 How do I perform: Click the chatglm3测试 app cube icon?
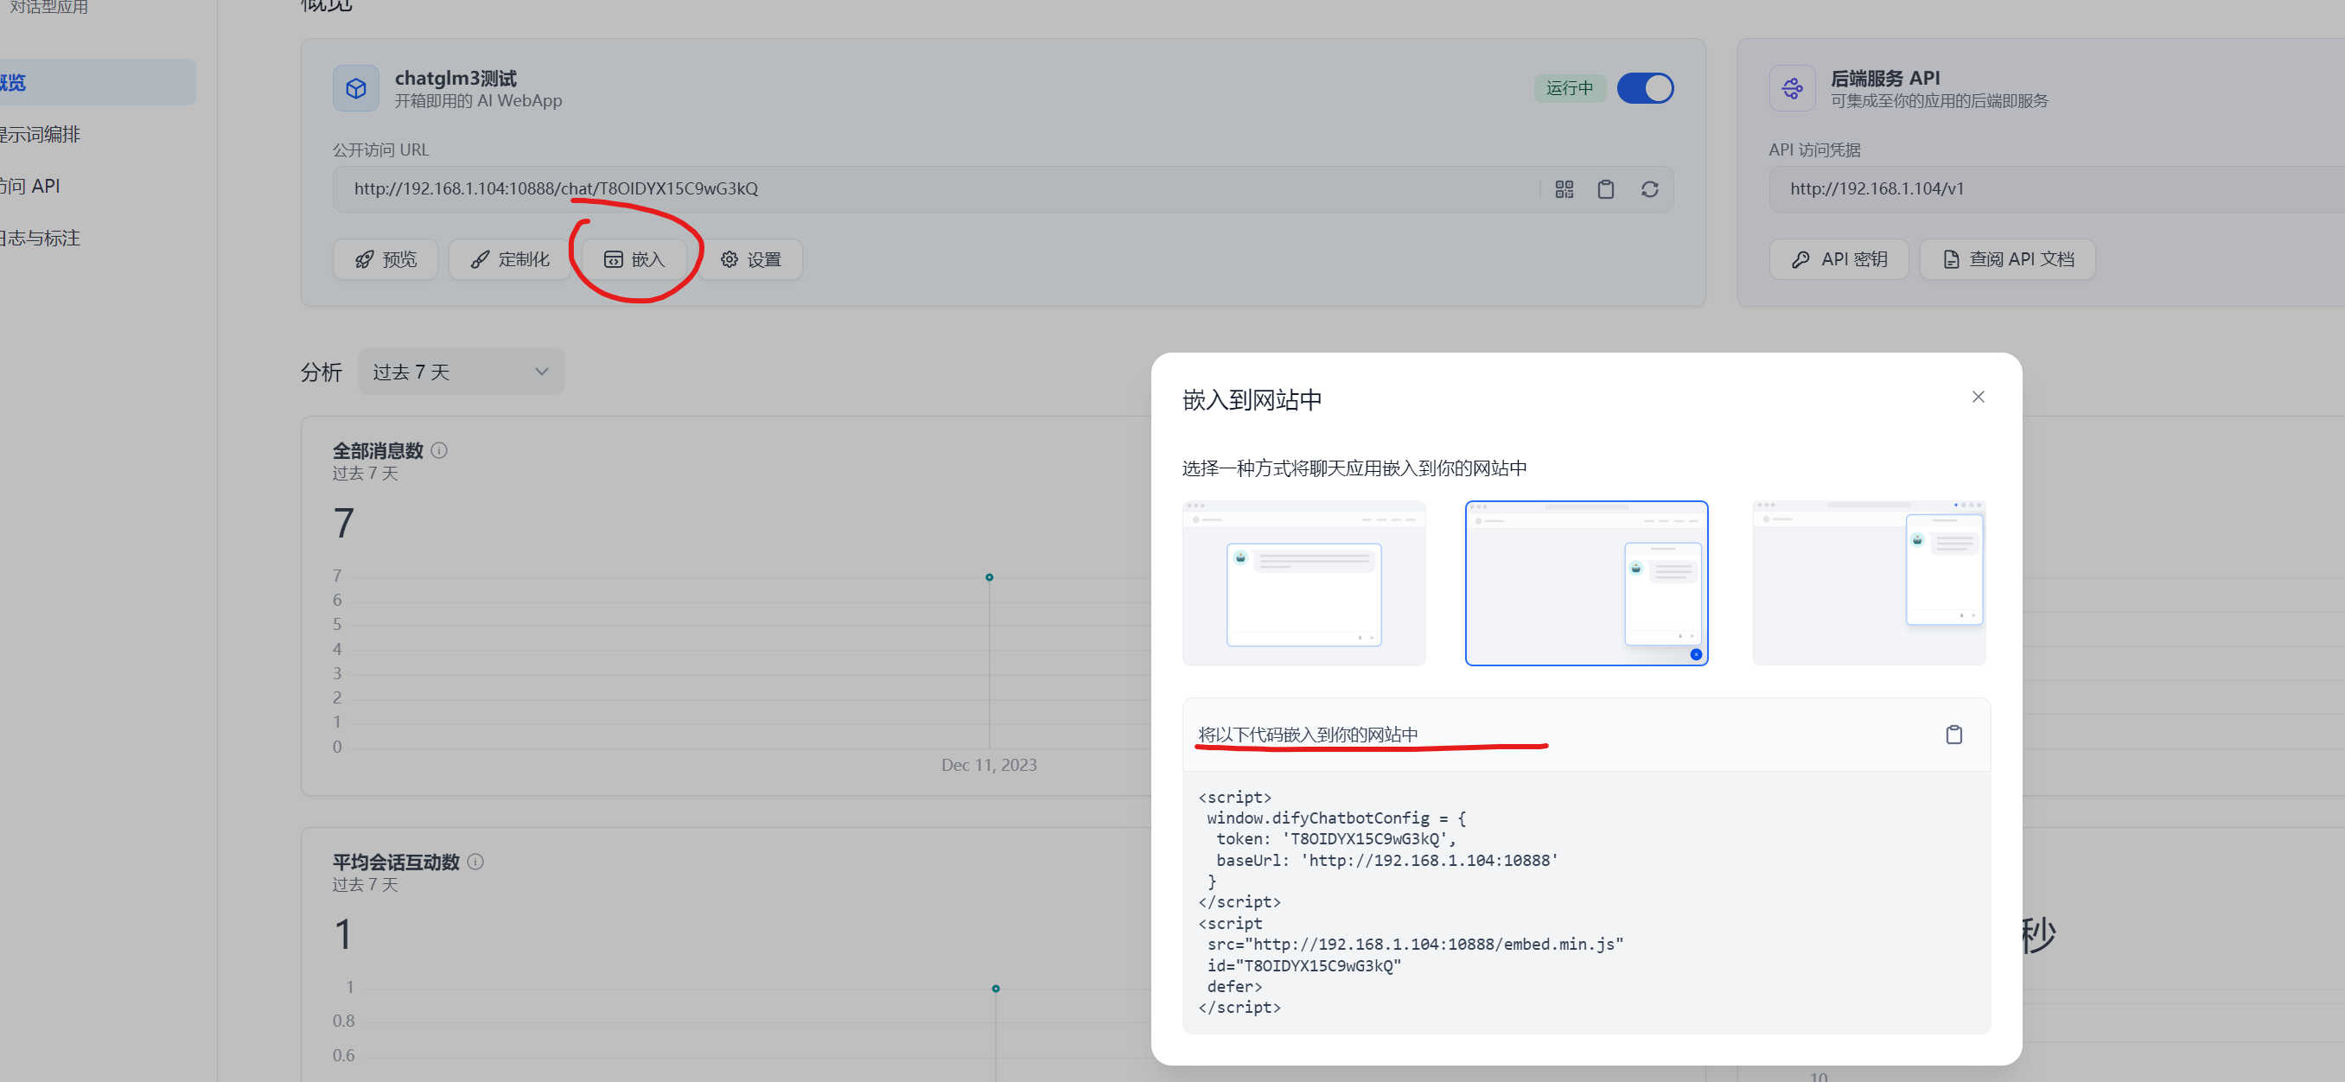(x=356, y=88)
